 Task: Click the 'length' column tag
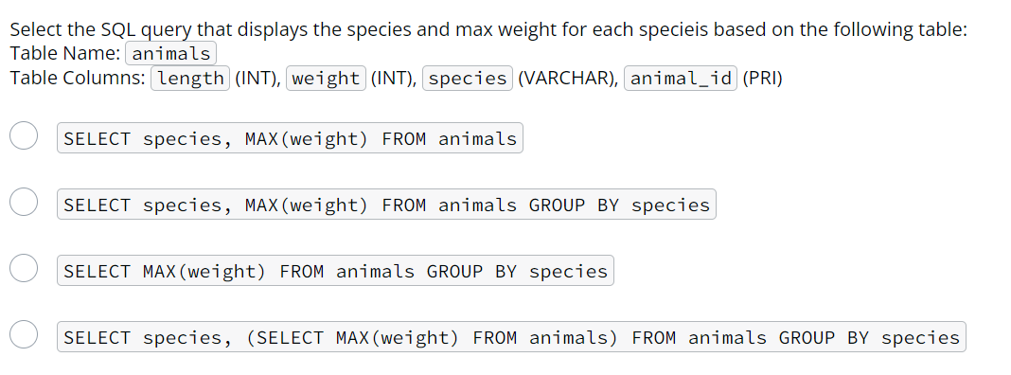tap(190, 78)
